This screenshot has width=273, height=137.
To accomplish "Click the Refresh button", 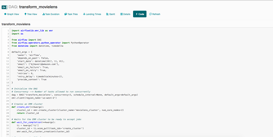I will coord(155,14).
